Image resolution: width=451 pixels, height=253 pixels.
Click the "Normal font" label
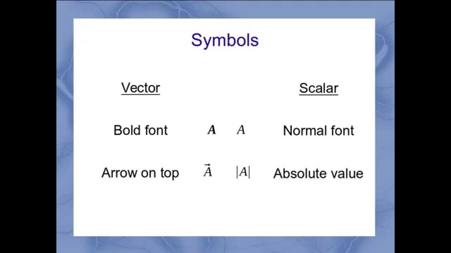[x=319, y=131]
